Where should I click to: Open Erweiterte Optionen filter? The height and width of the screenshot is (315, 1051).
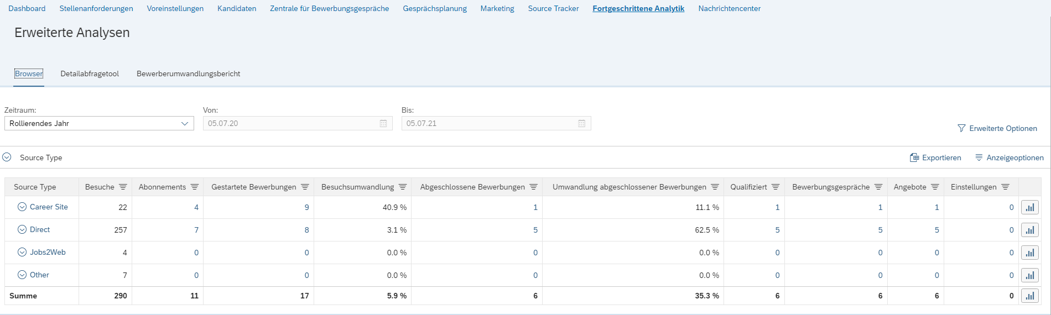click(997, 128)
